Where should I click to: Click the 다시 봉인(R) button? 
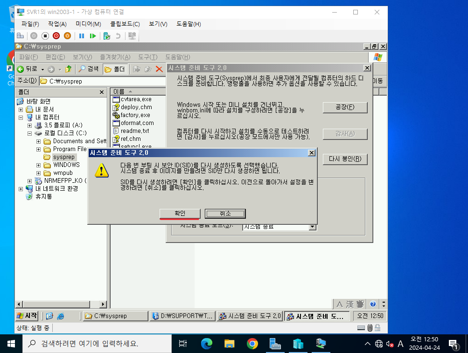(x=345, y=159)
